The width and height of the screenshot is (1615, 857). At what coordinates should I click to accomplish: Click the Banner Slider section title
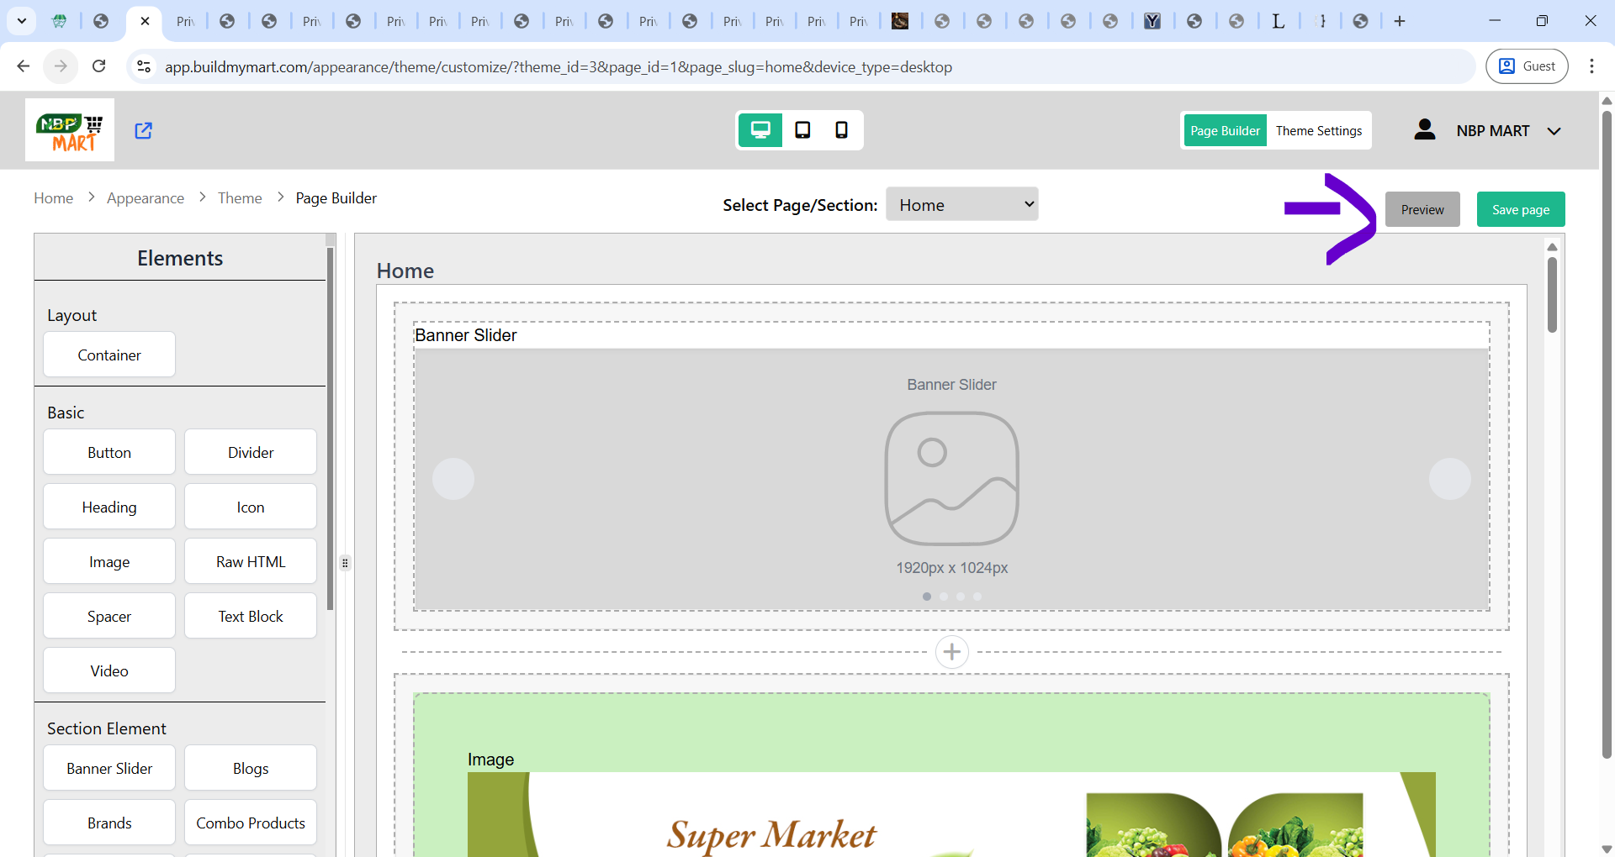[466, 335]
